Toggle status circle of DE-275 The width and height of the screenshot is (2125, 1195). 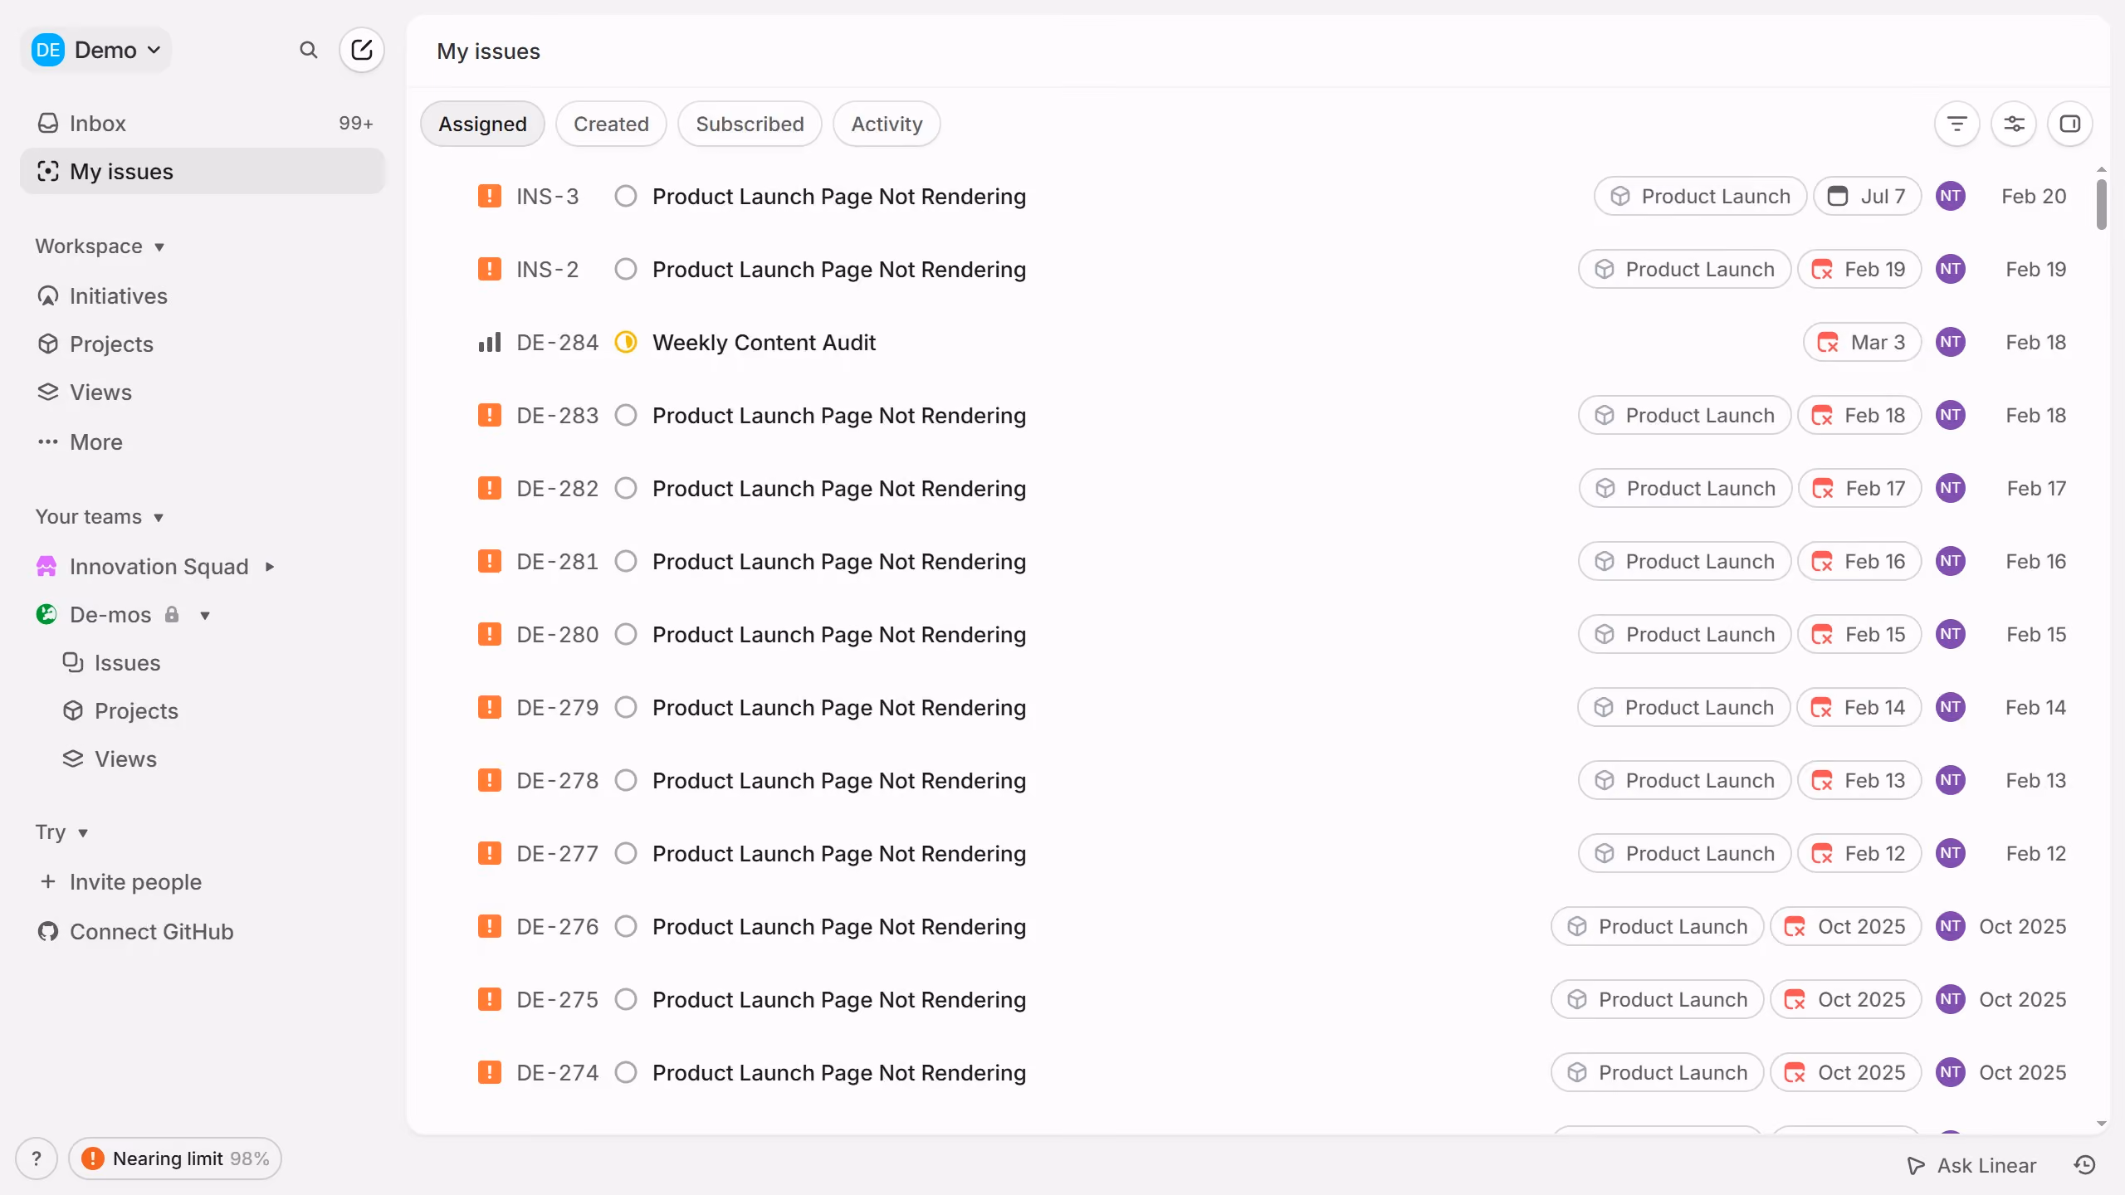[x=626, y=1000]
